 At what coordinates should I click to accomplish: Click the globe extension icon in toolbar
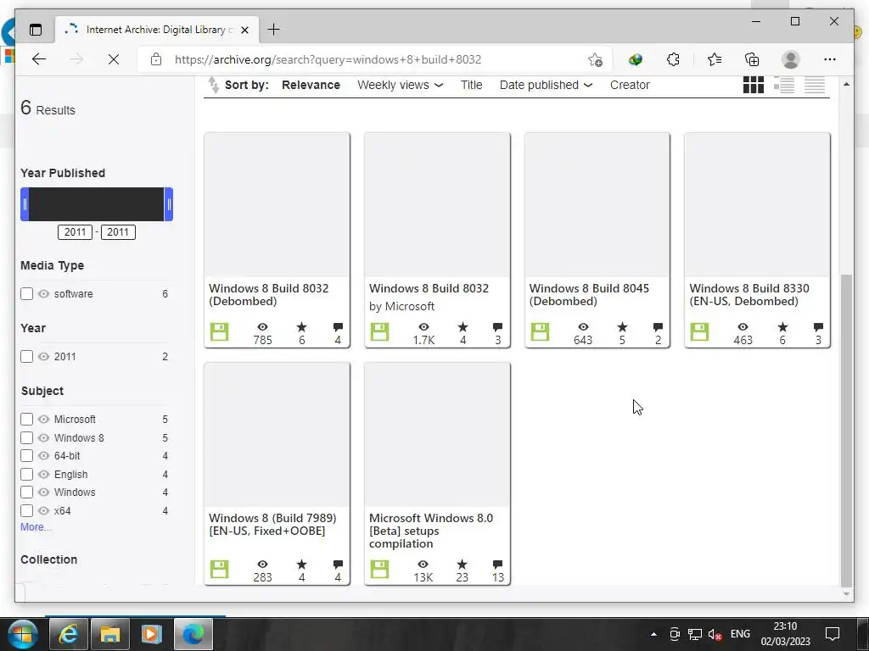click(x=635, y=59)
